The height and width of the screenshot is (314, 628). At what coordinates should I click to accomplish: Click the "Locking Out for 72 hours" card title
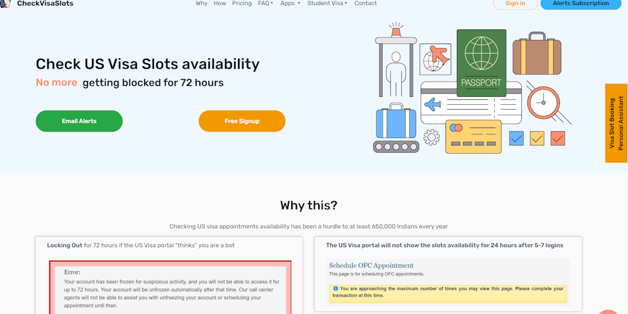click(x=141, y=245)
